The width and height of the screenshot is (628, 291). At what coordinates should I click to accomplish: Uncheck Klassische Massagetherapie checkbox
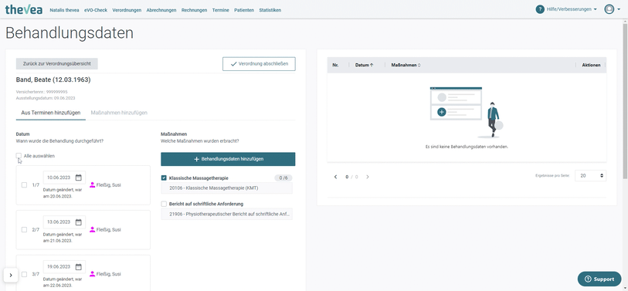point(164,178)
